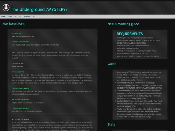The height and width of the screenshot is (131, 175).
Task: Click the USB Flash Drive requirement item
Action: coord(138,42)
